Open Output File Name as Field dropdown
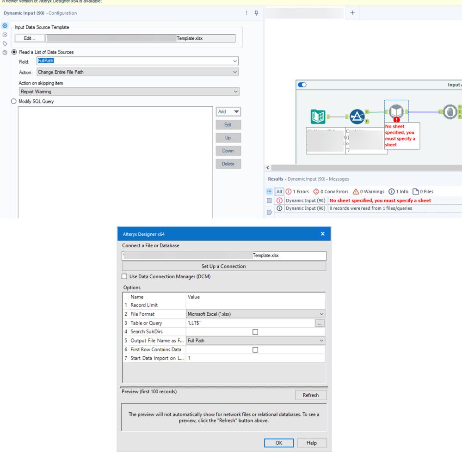The width and height of the screenshot is (462, 452). [255, 341]
